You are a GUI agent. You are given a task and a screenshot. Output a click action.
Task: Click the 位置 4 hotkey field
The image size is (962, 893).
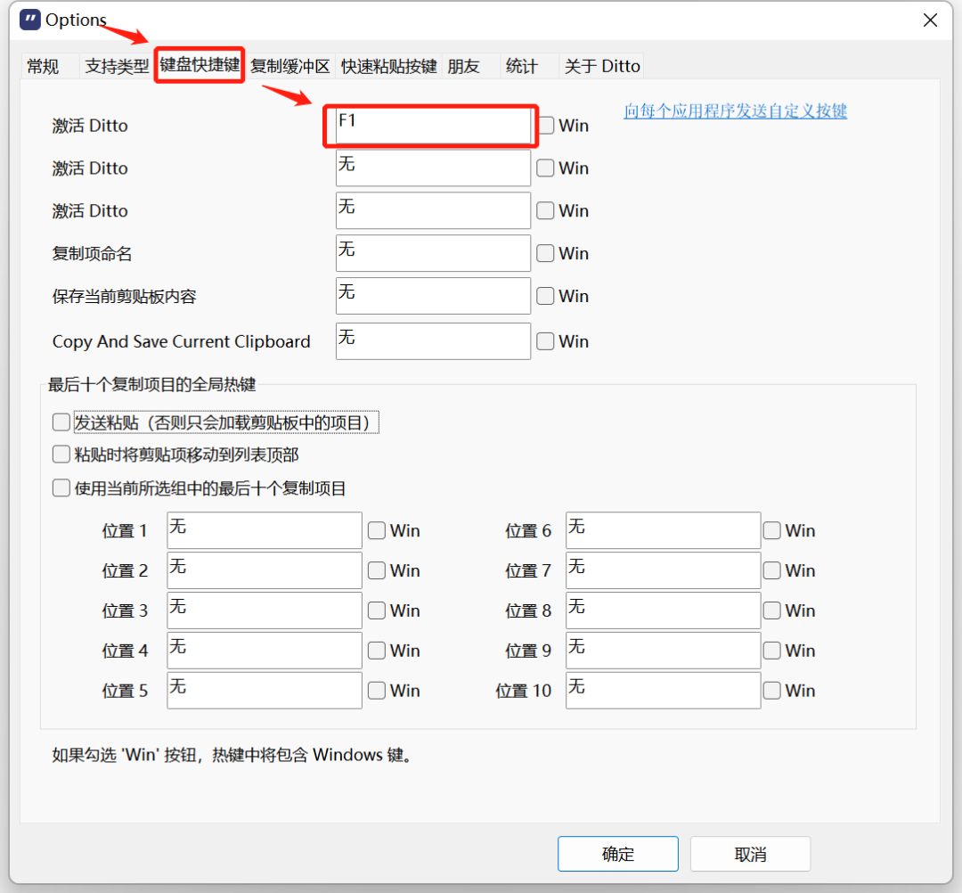265,651
